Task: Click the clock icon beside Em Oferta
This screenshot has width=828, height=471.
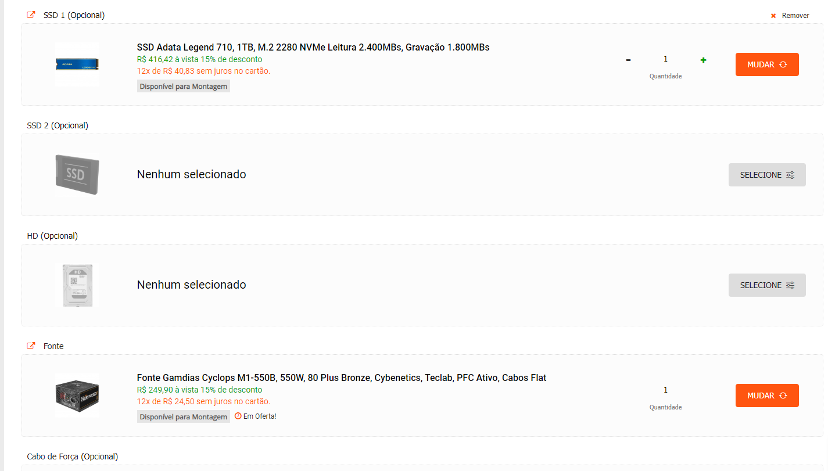Action: 238,416
